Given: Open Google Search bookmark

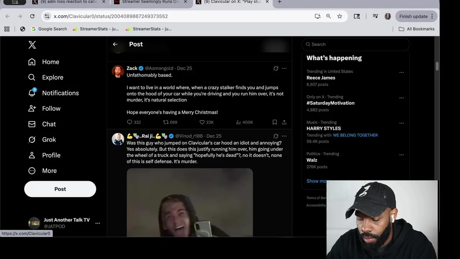Looking at the screenshot, I should click(x=49, y=29).
